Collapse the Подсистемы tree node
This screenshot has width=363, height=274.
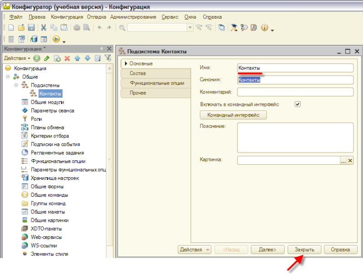coord(16,85)
